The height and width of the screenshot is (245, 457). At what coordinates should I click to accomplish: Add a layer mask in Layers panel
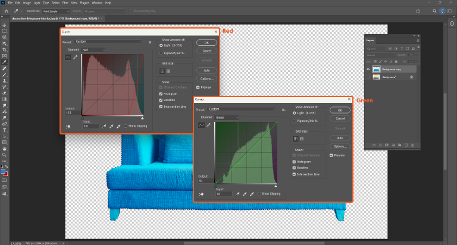click(x=387, y=145)
